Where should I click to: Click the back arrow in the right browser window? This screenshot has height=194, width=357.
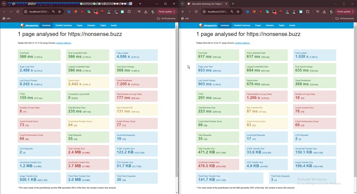point(183,12)
